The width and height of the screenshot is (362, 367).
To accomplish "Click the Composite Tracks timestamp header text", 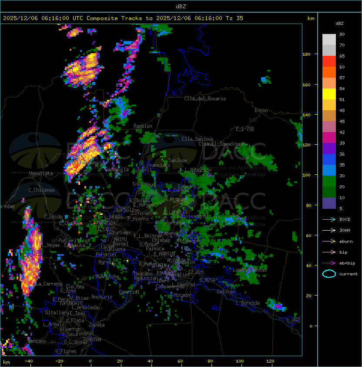I will [x=123, y=18].
